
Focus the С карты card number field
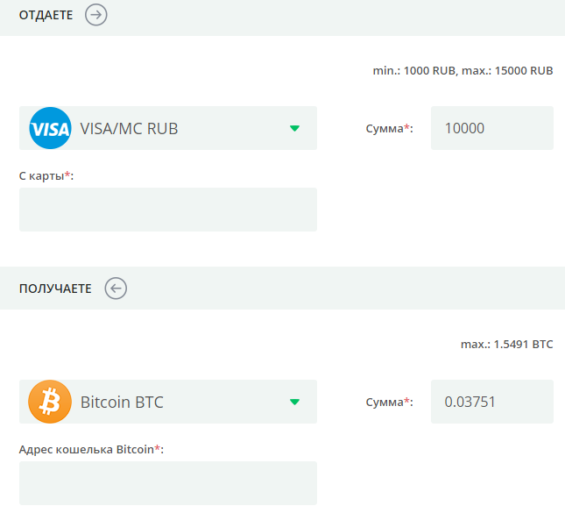click(167, 210)
